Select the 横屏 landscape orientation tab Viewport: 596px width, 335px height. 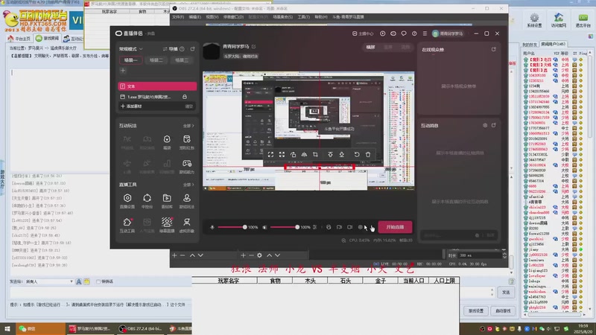coord(370,47)
